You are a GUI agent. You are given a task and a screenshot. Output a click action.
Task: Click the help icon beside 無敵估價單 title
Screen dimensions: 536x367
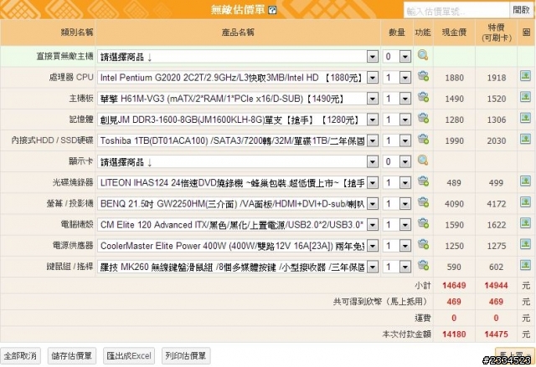pos(272,10)
